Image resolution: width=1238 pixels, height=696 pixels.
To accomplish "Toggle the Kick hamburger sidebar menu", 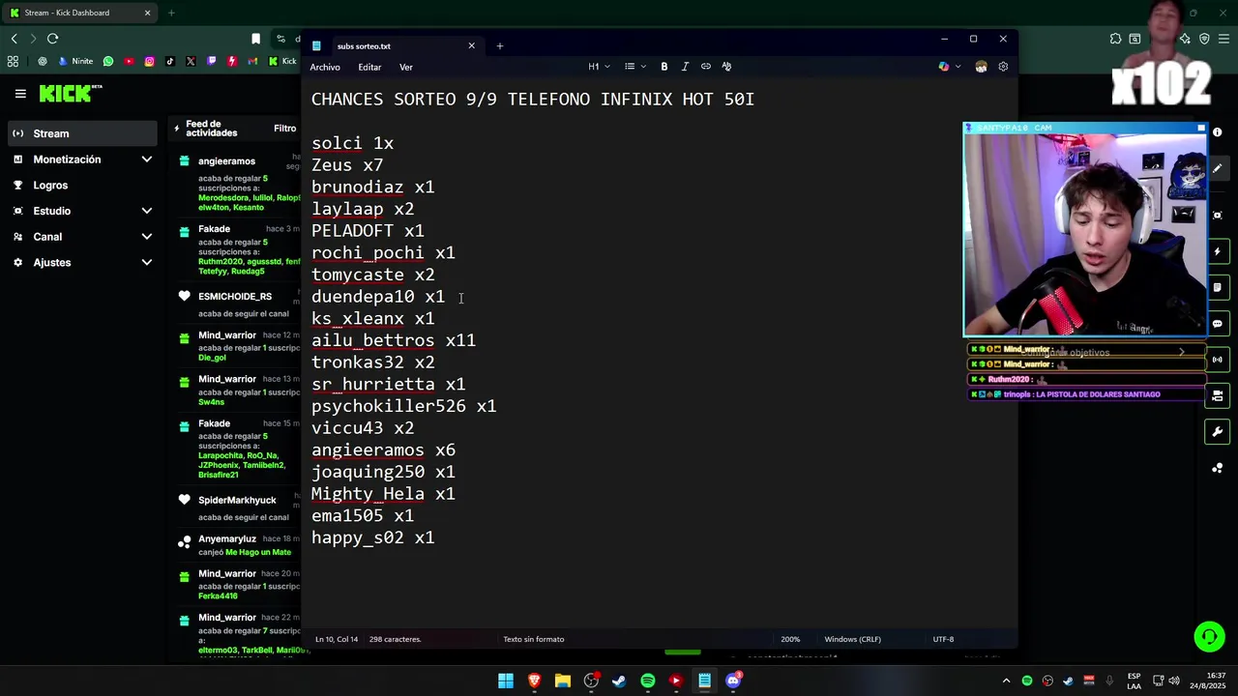I will coord(20,94).
